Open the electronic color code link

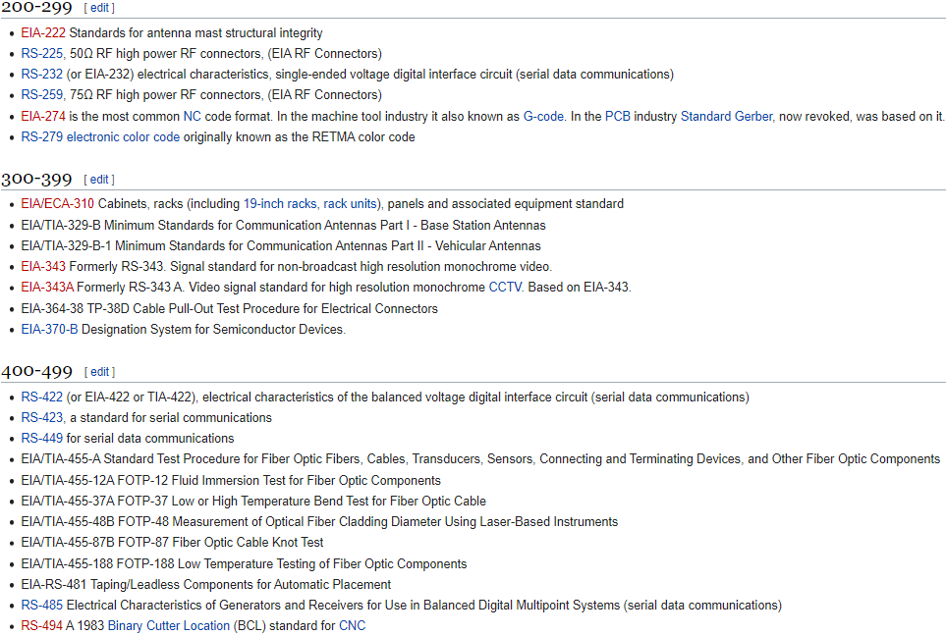click(123, 137)
